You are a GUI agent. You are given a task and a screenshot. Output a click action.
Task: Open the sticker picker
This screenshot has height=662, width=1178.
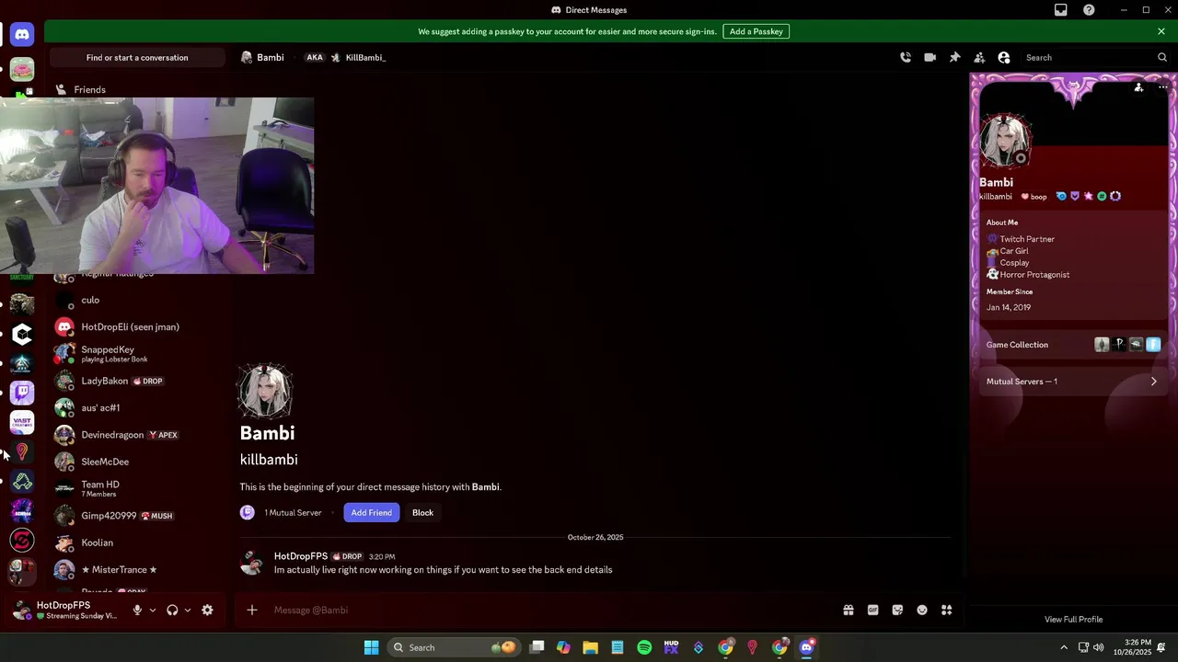coord(897,611)
